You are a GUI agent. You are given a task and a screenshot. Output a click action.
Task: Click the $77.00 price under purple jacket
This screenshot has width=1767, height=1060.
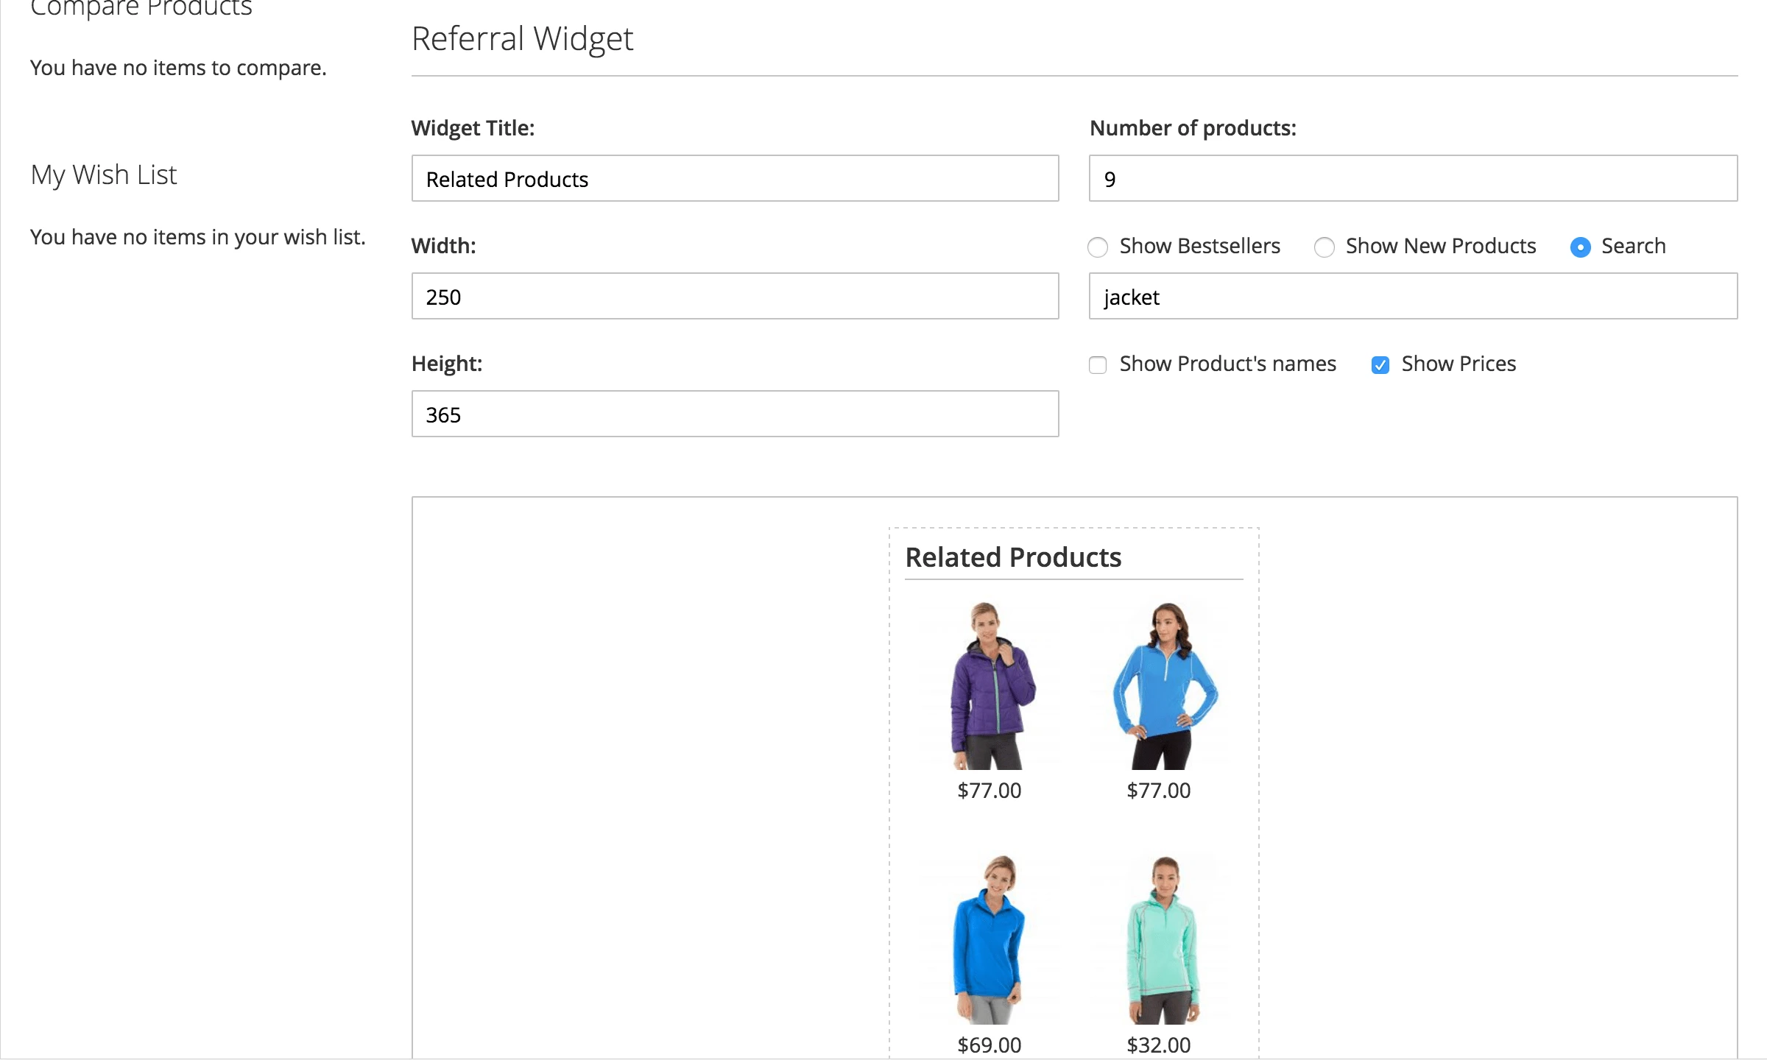click(x=990, y=791)
